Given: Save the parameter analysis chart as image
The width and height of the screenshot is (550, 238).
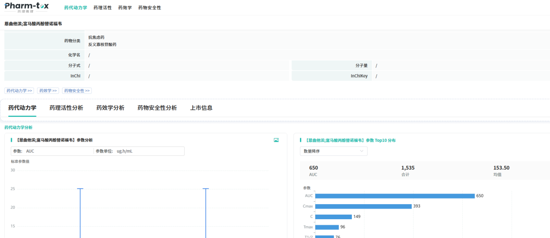Looking at the screenshot, I should [276, 140].
